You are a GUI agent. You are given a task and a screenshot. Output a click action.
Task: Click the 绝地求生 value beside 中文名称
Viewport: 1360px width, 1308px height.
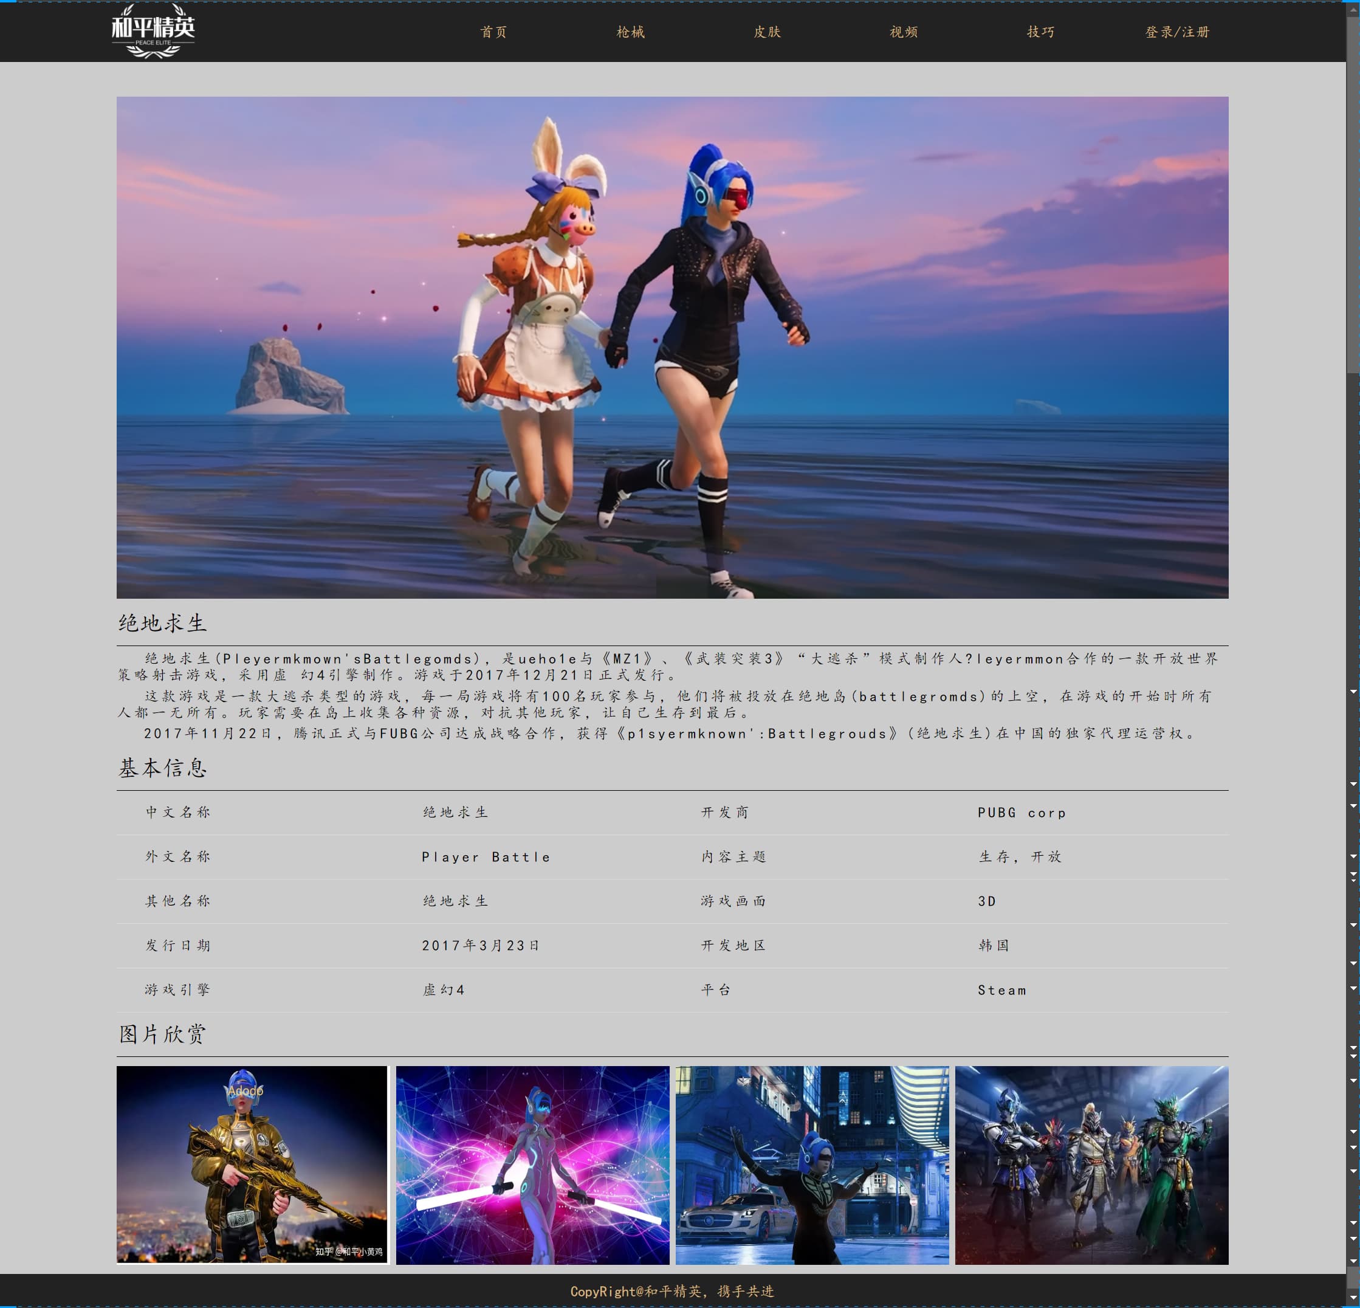(x=456, y=812)
